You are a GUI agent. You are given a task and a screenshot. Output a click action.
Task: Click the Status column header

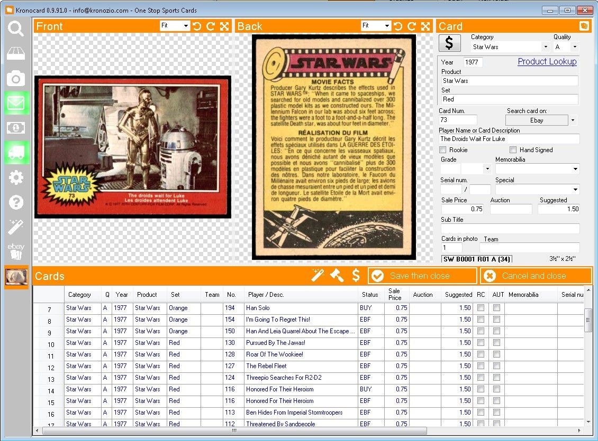pos(369,295)
